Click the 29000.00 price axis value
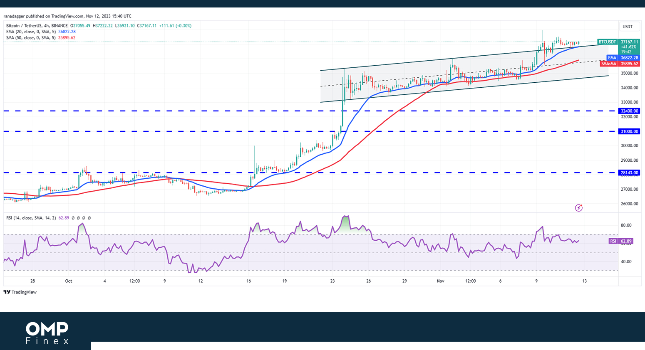The height and width of the screenshot is (350, 645). click(x=630, y=160)
